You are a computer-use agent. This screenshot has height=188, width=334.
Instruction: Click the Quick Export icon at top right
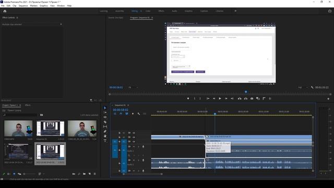tap(330, 11)
